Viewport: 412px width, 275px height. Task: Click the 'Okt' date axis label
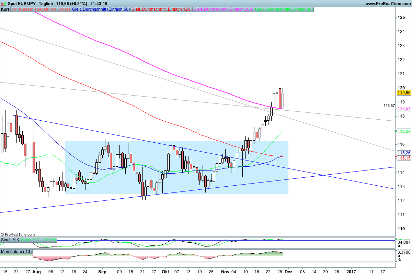click(166, 271)
